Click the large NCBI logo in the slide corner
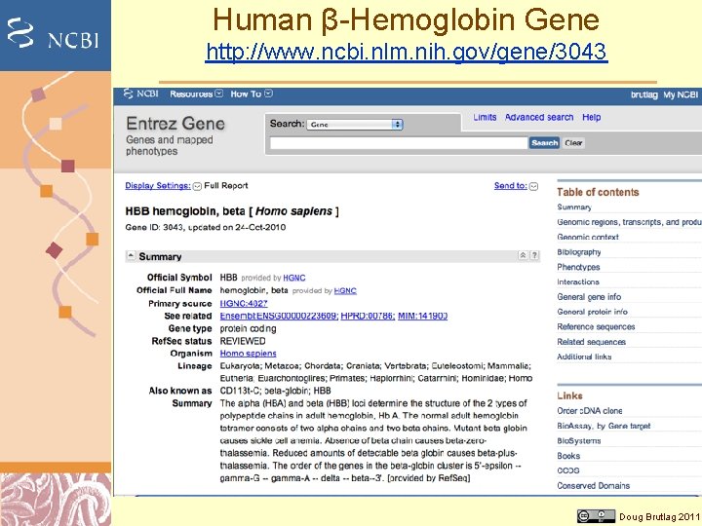702x526 pixels. pos(53,34)
